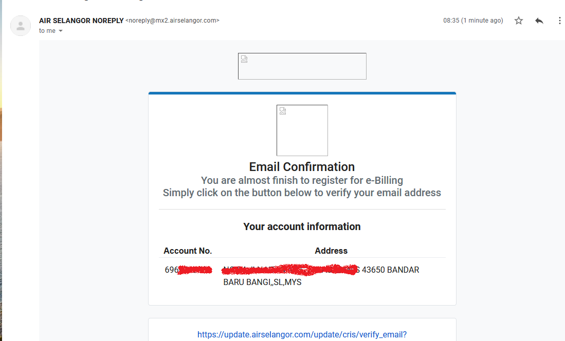Expand the 'to me' recipient details arrow
Image resolution: width=565 pixels, height=341 pixels.
(x=61, y=31)
